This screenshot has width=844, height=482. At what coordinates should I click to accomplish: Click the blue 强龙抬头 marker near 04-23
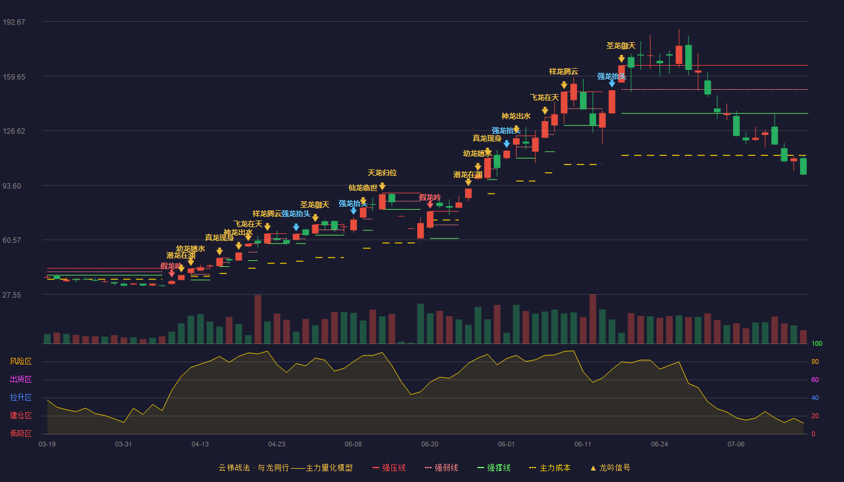point(296,214)
